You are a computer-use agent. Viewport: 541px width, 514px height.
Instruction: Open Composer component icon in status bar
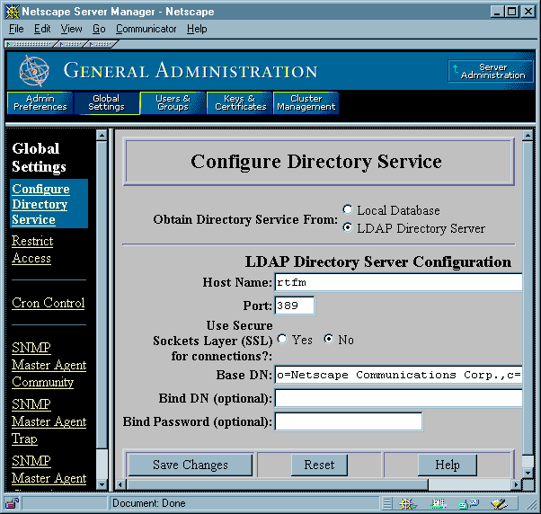499,503
